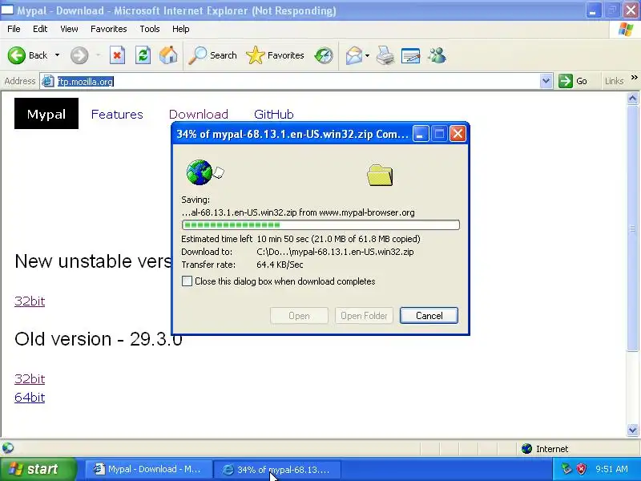
Task: Click the status bar page icon at left
Action: pos(8,448)
